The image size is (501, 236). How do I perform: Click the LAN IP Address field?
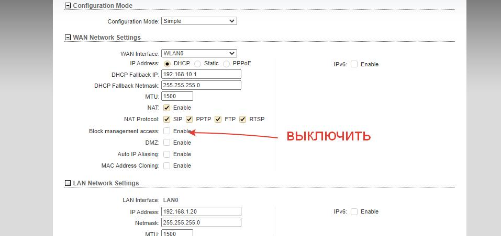point(202,211)
